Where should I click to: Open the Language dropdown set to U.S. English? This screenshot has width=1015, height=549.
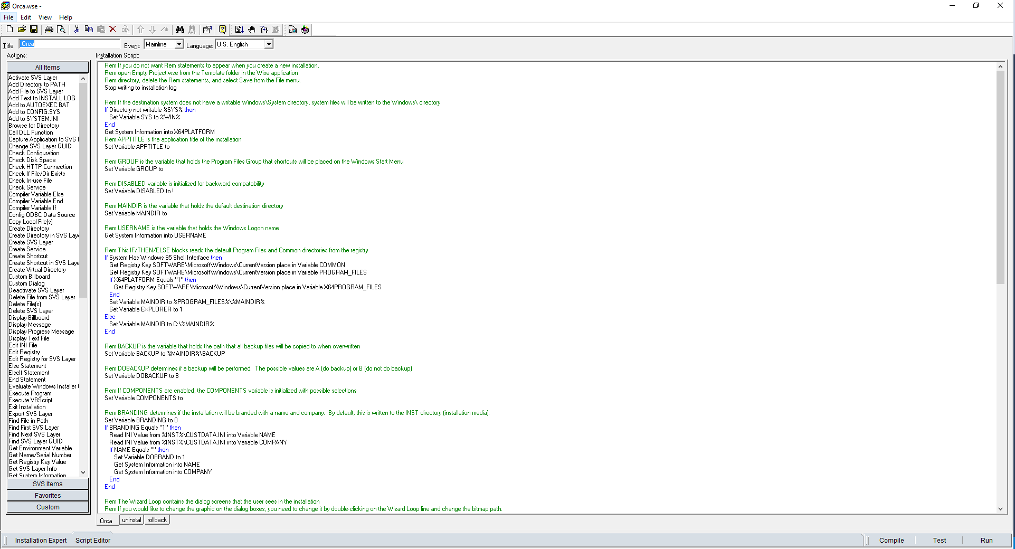click(x=269, y=44)
